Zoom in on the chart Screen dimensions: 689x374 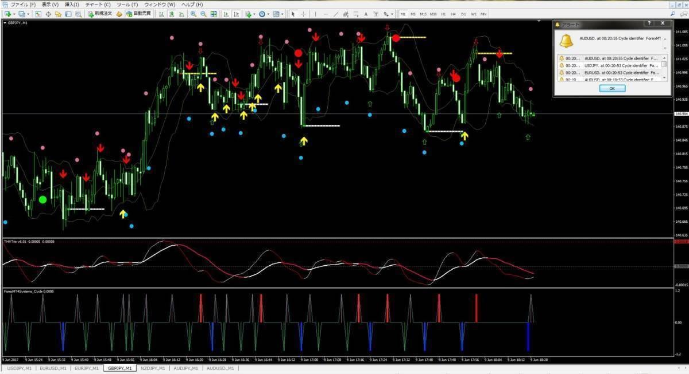193,14
